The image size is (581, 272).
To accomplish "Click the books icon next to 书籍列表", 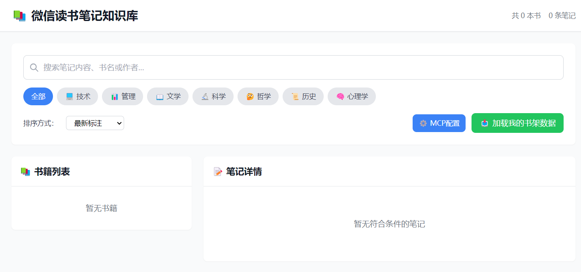I will (x=25, y=172).
